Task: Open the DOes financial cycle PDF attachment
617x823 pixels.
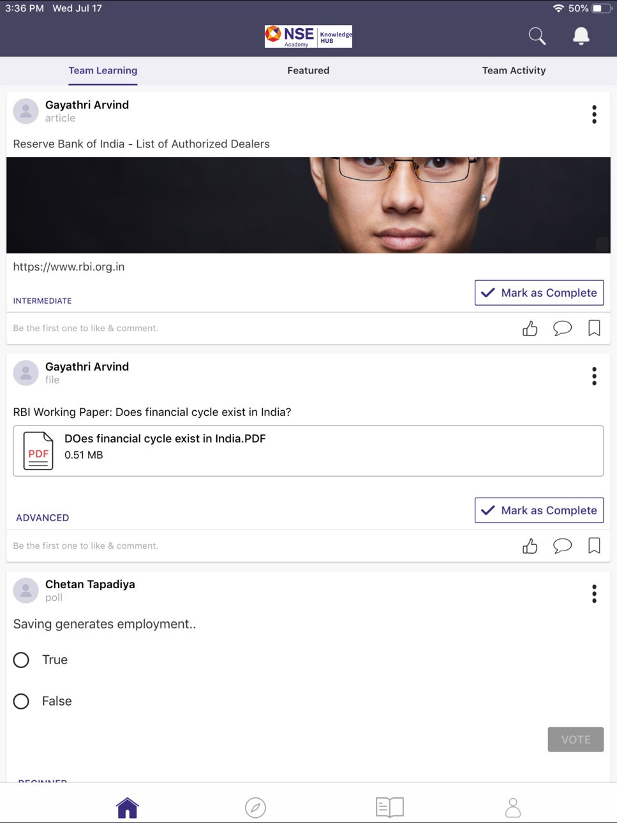Action: pos(308,451)
